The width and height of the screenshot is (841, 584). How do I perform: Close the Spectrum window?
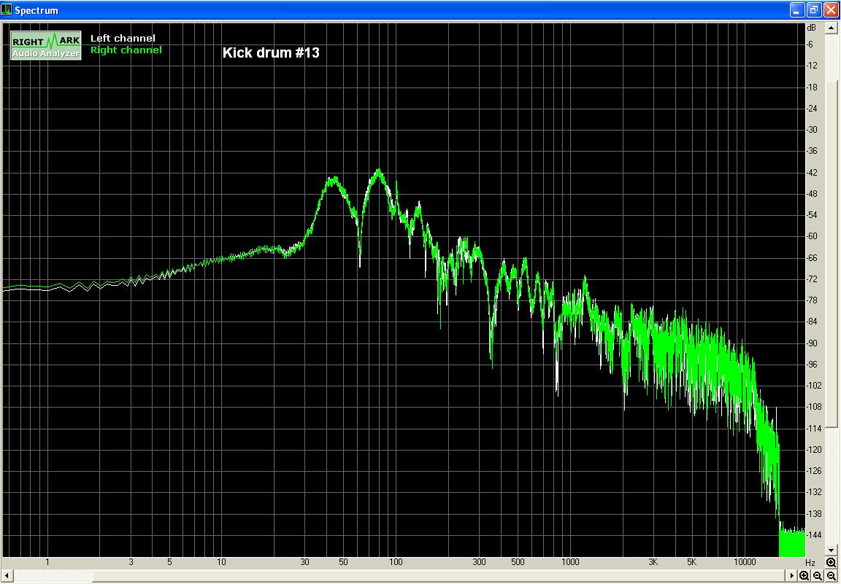pyautogui.click(x=830, y=9)
